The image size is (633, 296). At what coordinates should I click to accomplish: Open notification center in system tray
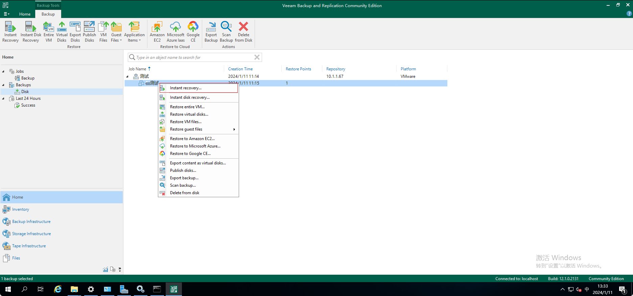click(x=623, y=289)
